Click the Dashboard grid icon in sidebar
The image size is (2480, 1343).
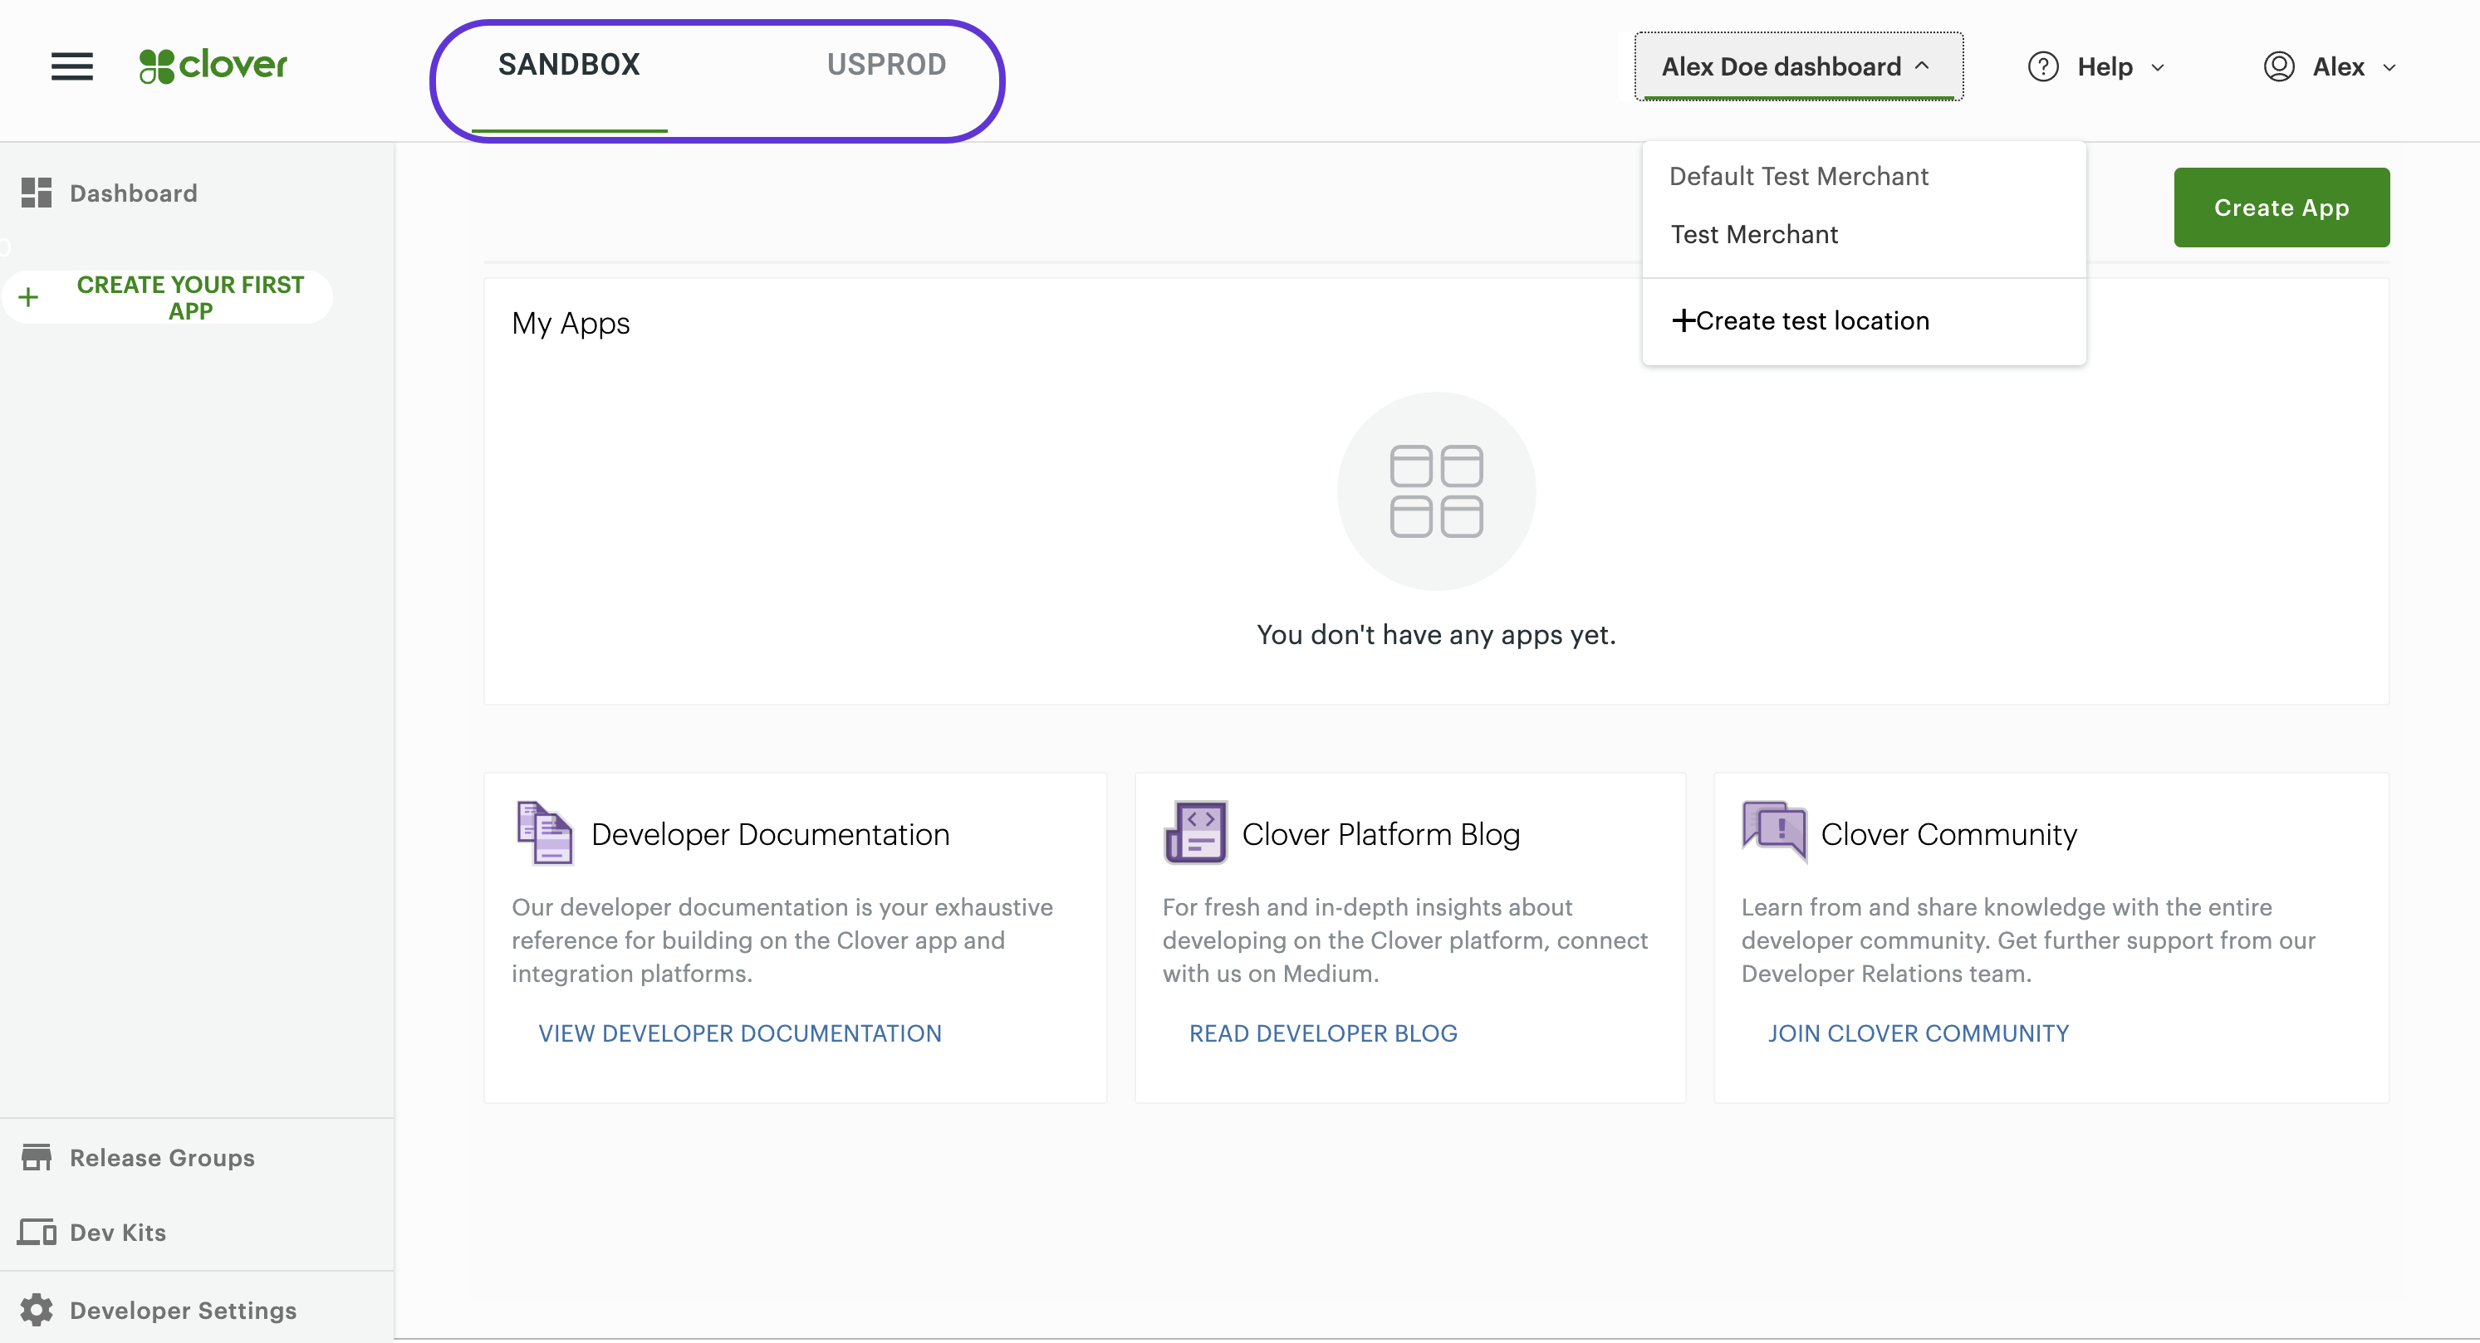(x=37, y=193)
